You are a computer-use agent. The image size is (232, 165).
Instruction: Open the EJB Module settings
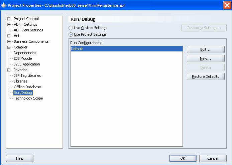click(x=23, y=58)
